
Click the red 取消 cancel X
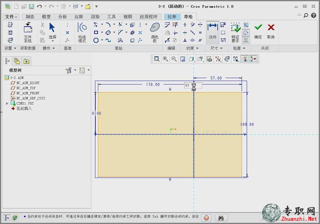(271, 31)
